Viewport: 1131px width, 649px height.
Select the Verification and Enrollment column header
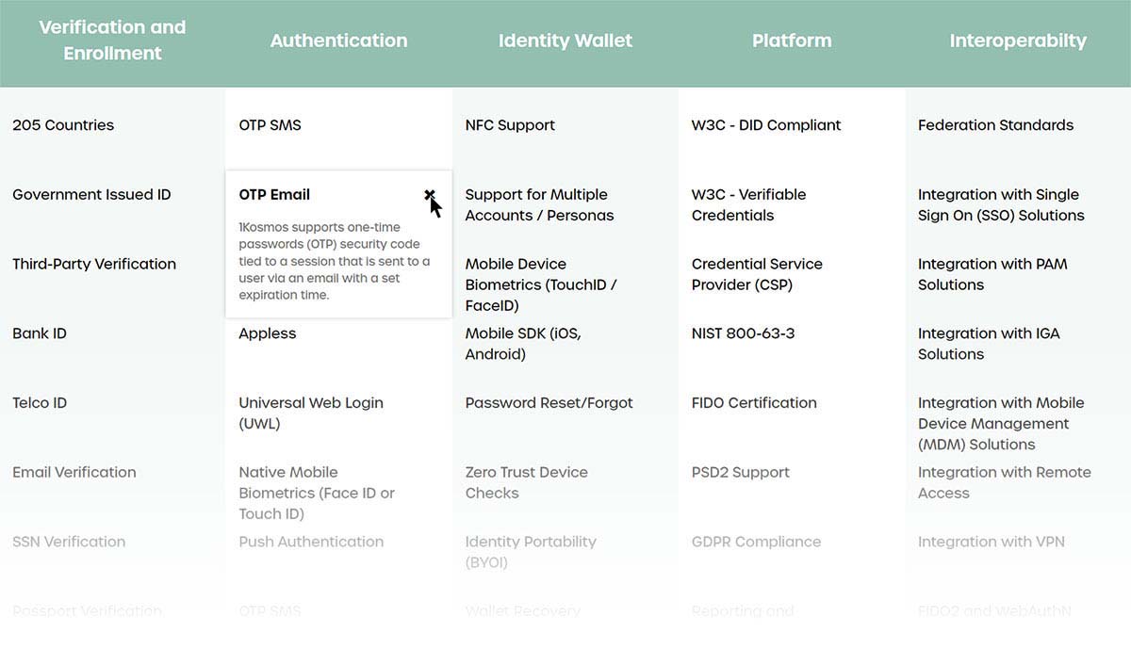click(x=112, y=41)
